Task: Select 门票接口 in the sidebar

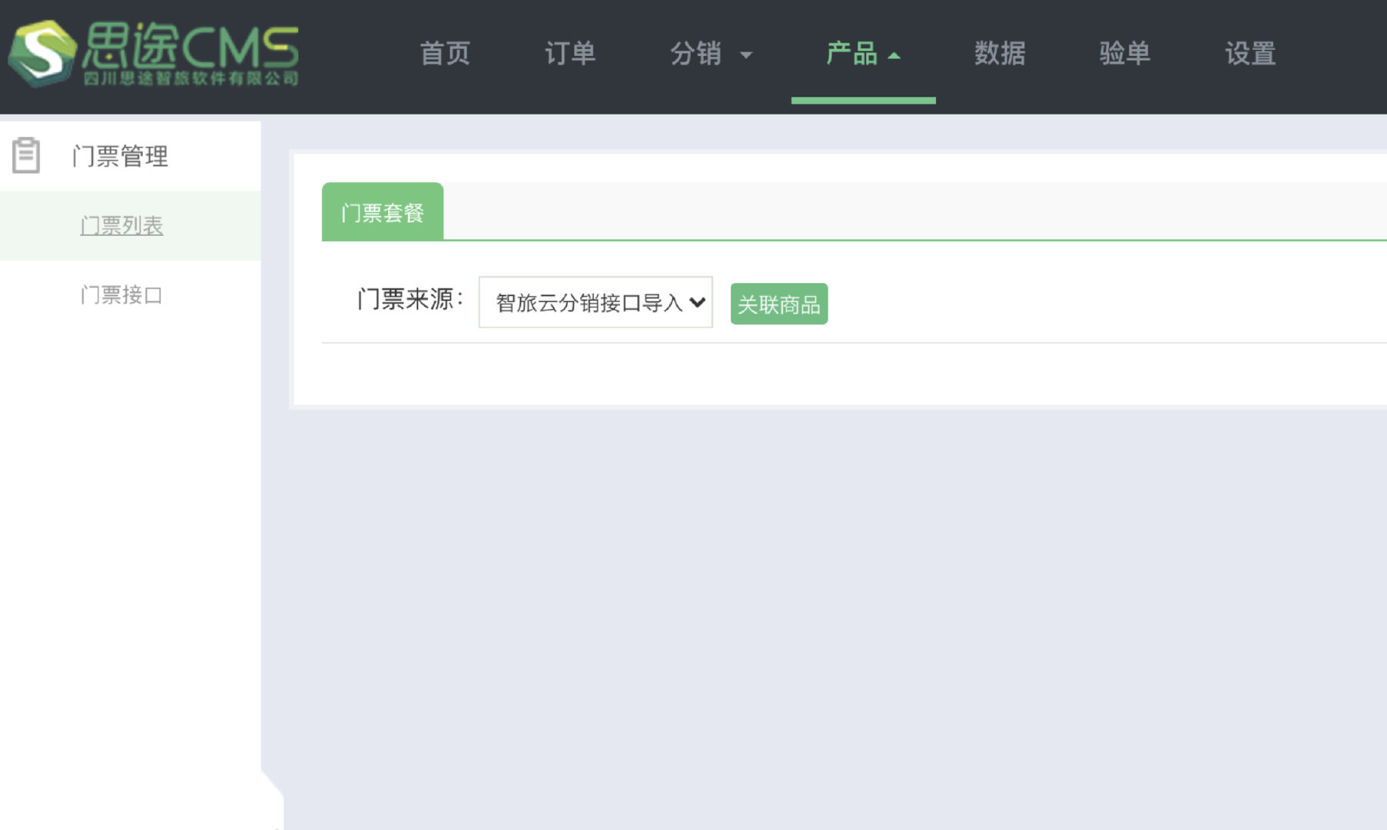Action: click(x=121, y=295)
